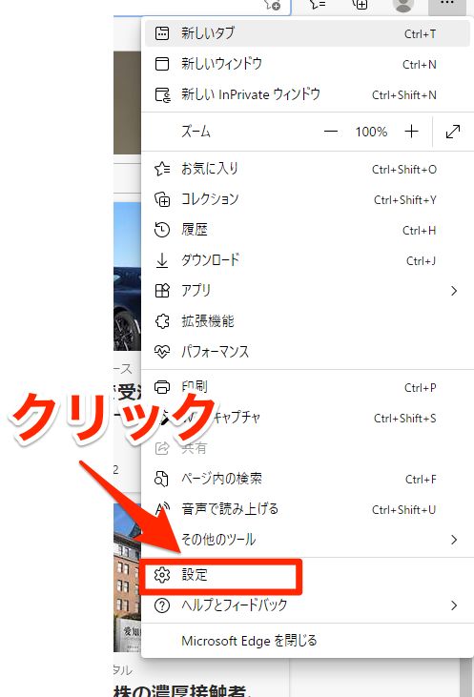
Task: Click the toolbar favorites list icon
Action: [318, 5]
